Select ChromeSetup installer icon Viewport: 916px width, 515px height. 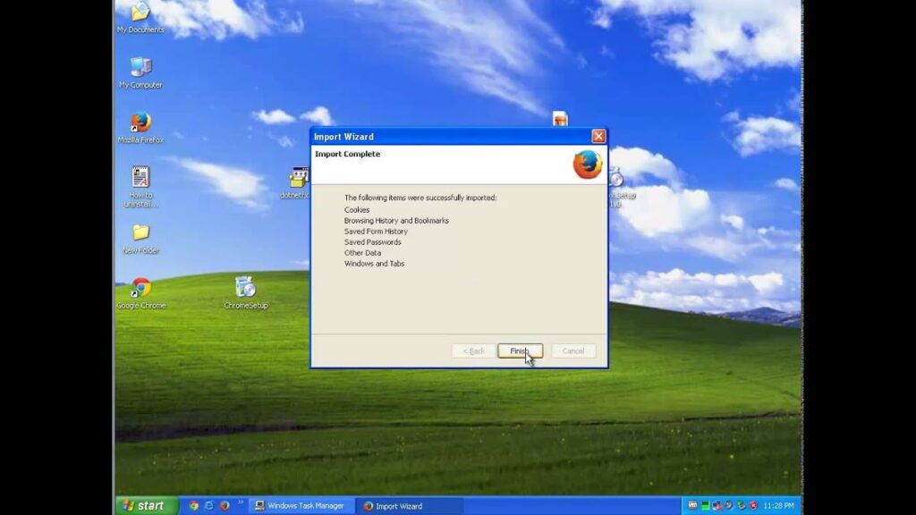(x=245, y=293)
